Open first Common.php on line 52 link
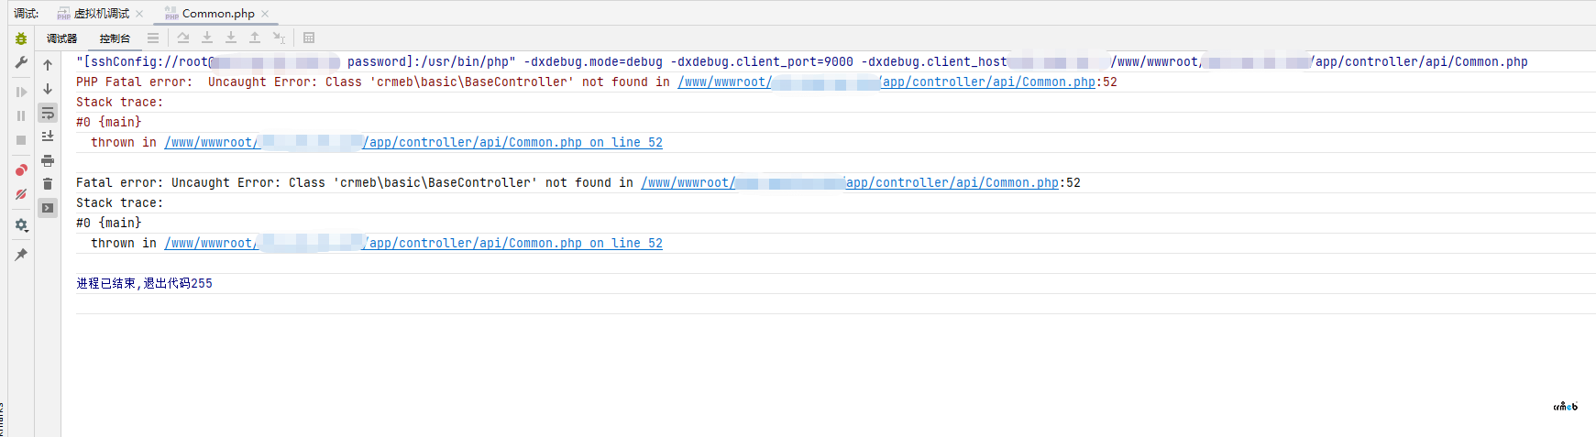1596x437 pixels. (513, 143)
